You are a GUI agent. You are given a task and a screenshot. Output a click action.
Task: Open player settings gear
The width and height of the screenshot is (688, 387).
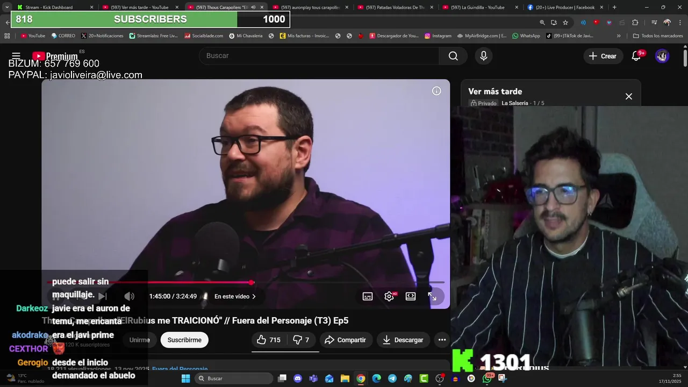point(389,296)
